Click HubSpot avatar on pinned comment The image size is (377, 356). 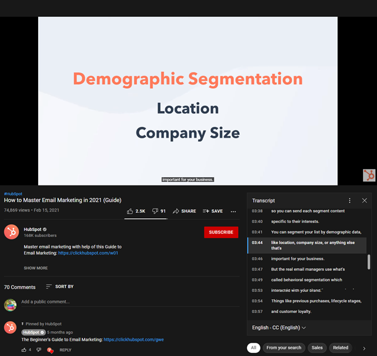tap(10, 328)
